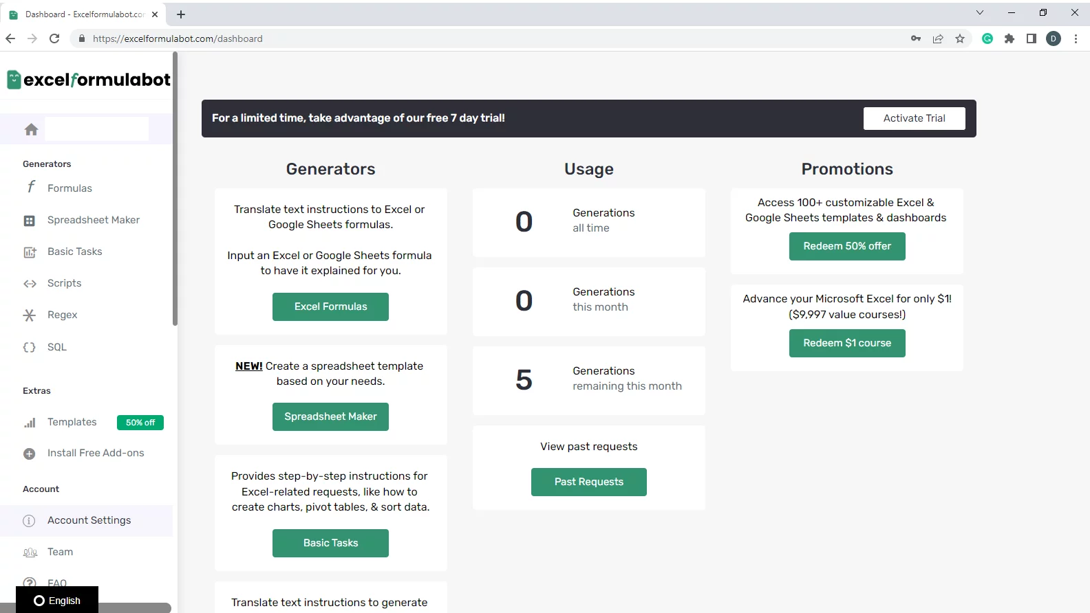Go to Team in sidebar

click(60, 552)
